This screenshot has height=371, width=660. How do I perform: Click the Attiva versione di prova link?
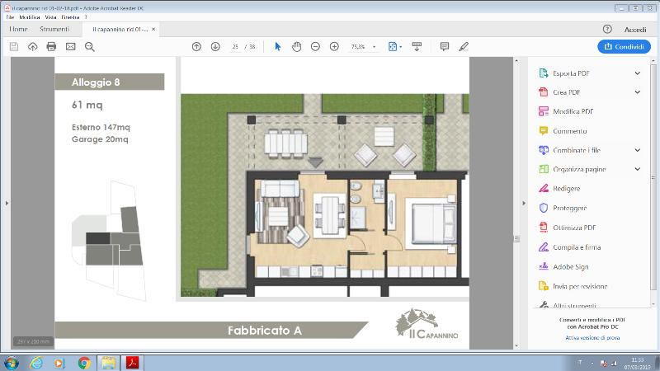[x=592, y=338]
